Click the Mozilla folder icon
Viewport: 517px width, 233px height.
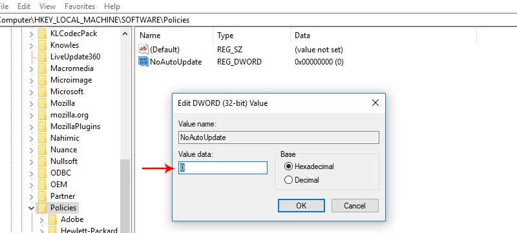coord(42,103)
